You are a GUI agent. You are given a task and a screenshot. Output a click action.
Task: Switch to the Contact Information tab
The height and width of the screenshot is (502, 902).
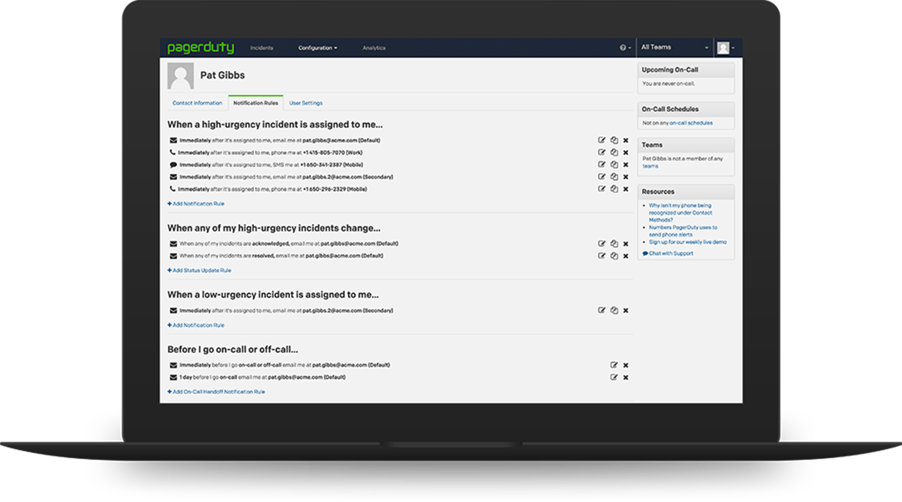pos(197,103)
